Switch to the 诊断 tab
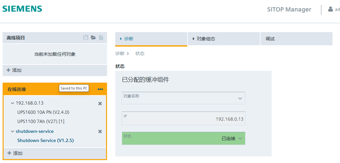The height and width of the screenshot is (163, 340). (151, 39)
